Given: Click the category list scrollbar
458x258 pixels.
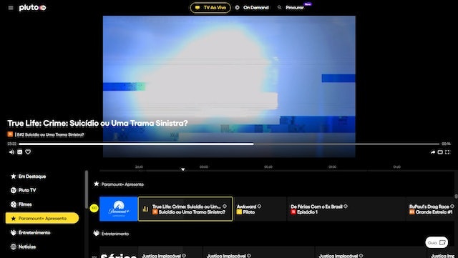Looking at the screenshot, I should click(87, 189).
